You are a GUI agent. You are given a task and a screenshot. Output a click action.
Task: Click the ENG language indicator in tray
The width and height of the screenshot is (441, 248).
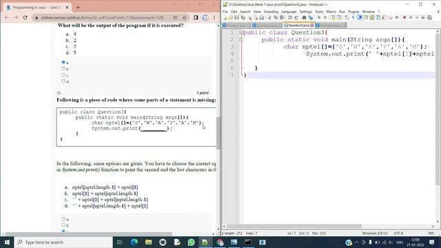pyautogui.click(x=400, y=242)
